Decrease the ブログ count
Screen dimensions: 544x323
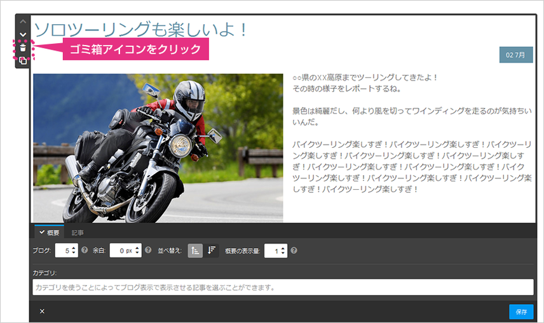point(74,253)
